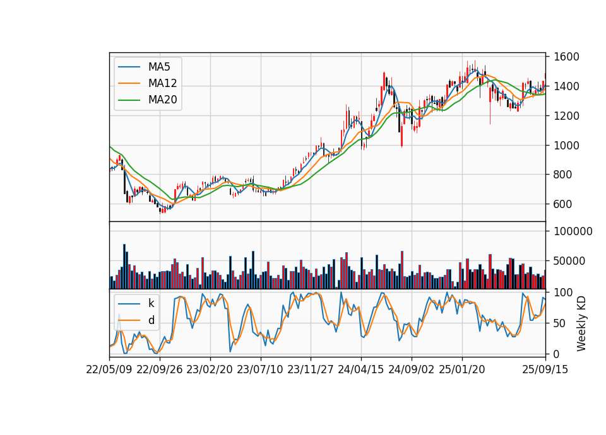Click the Weekly KD axis title
This screenshot has height=435, width=606.
point(581,323)
